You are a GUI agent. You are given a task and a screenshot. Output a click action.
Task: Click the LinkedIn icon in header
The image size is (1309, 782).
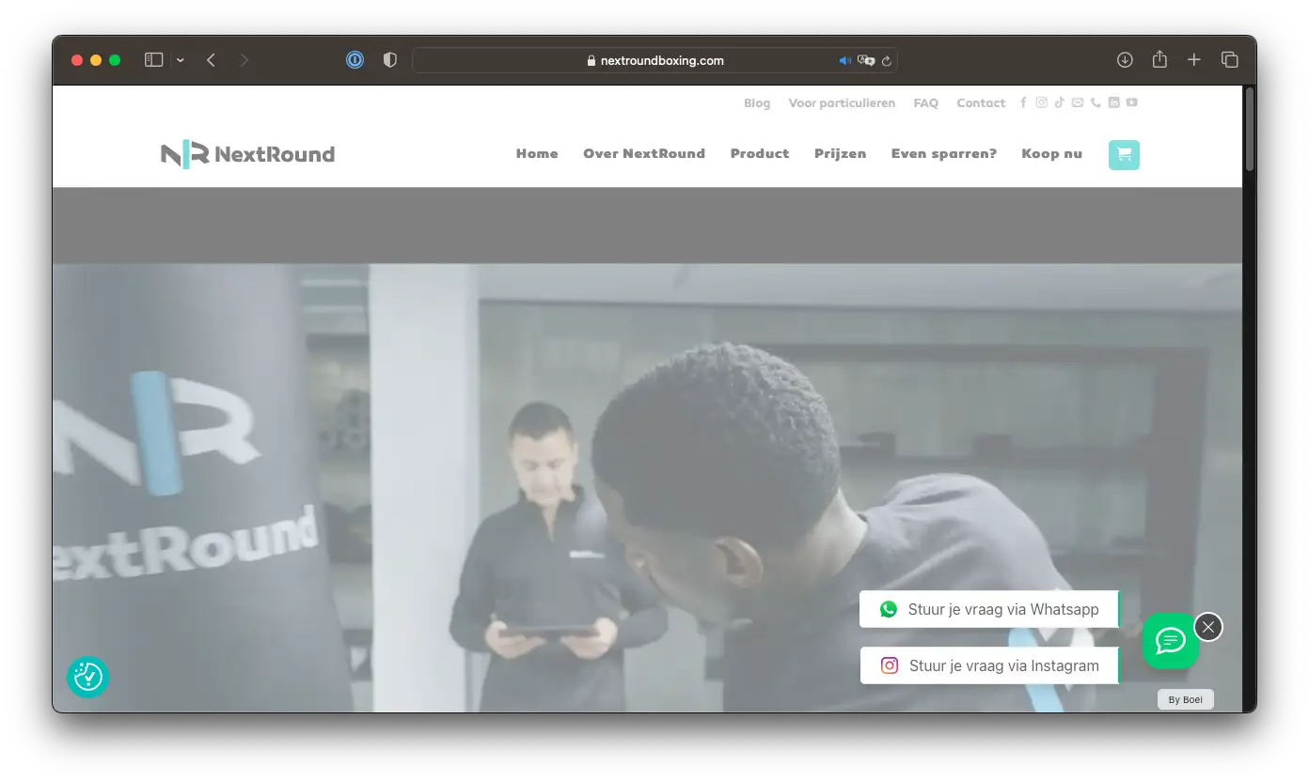[1113, 102]
